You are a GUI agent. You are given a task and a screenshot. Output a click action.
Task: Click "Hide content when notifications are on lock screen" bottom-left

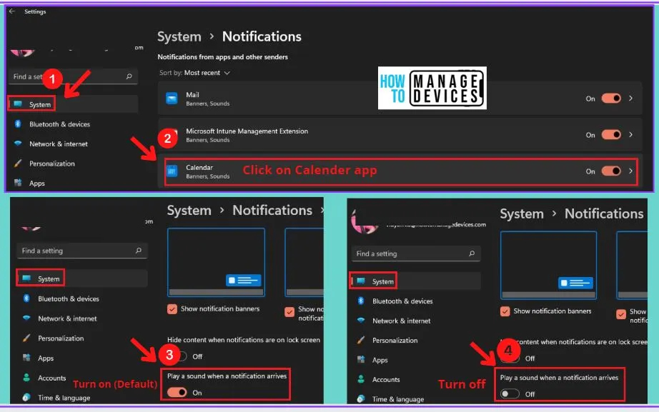(244, 340)
